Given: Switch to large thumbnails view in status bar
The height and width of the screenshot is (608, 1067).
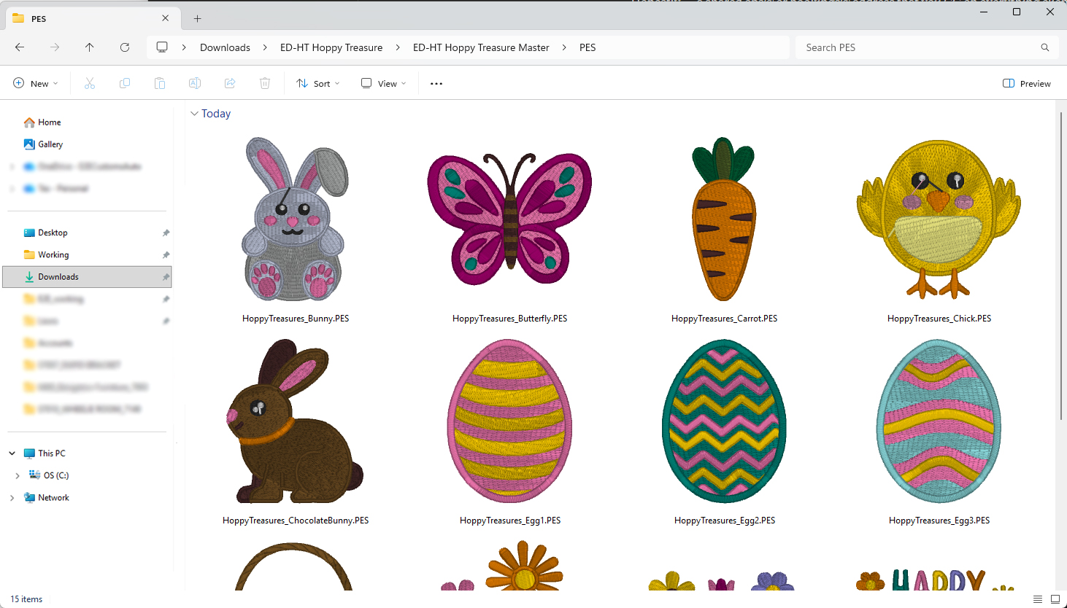Looking at the screenshot, I should click(x=1055, y=599).
